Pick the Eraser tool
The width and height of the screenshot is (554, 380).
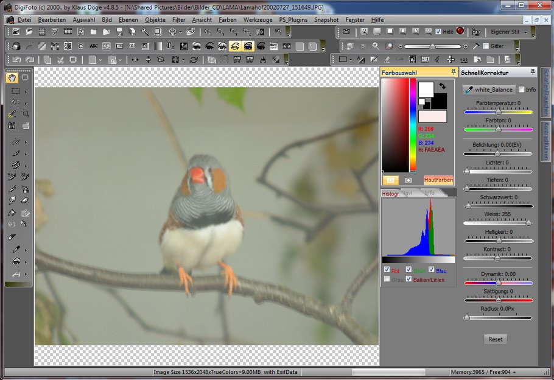coord(26,200)
